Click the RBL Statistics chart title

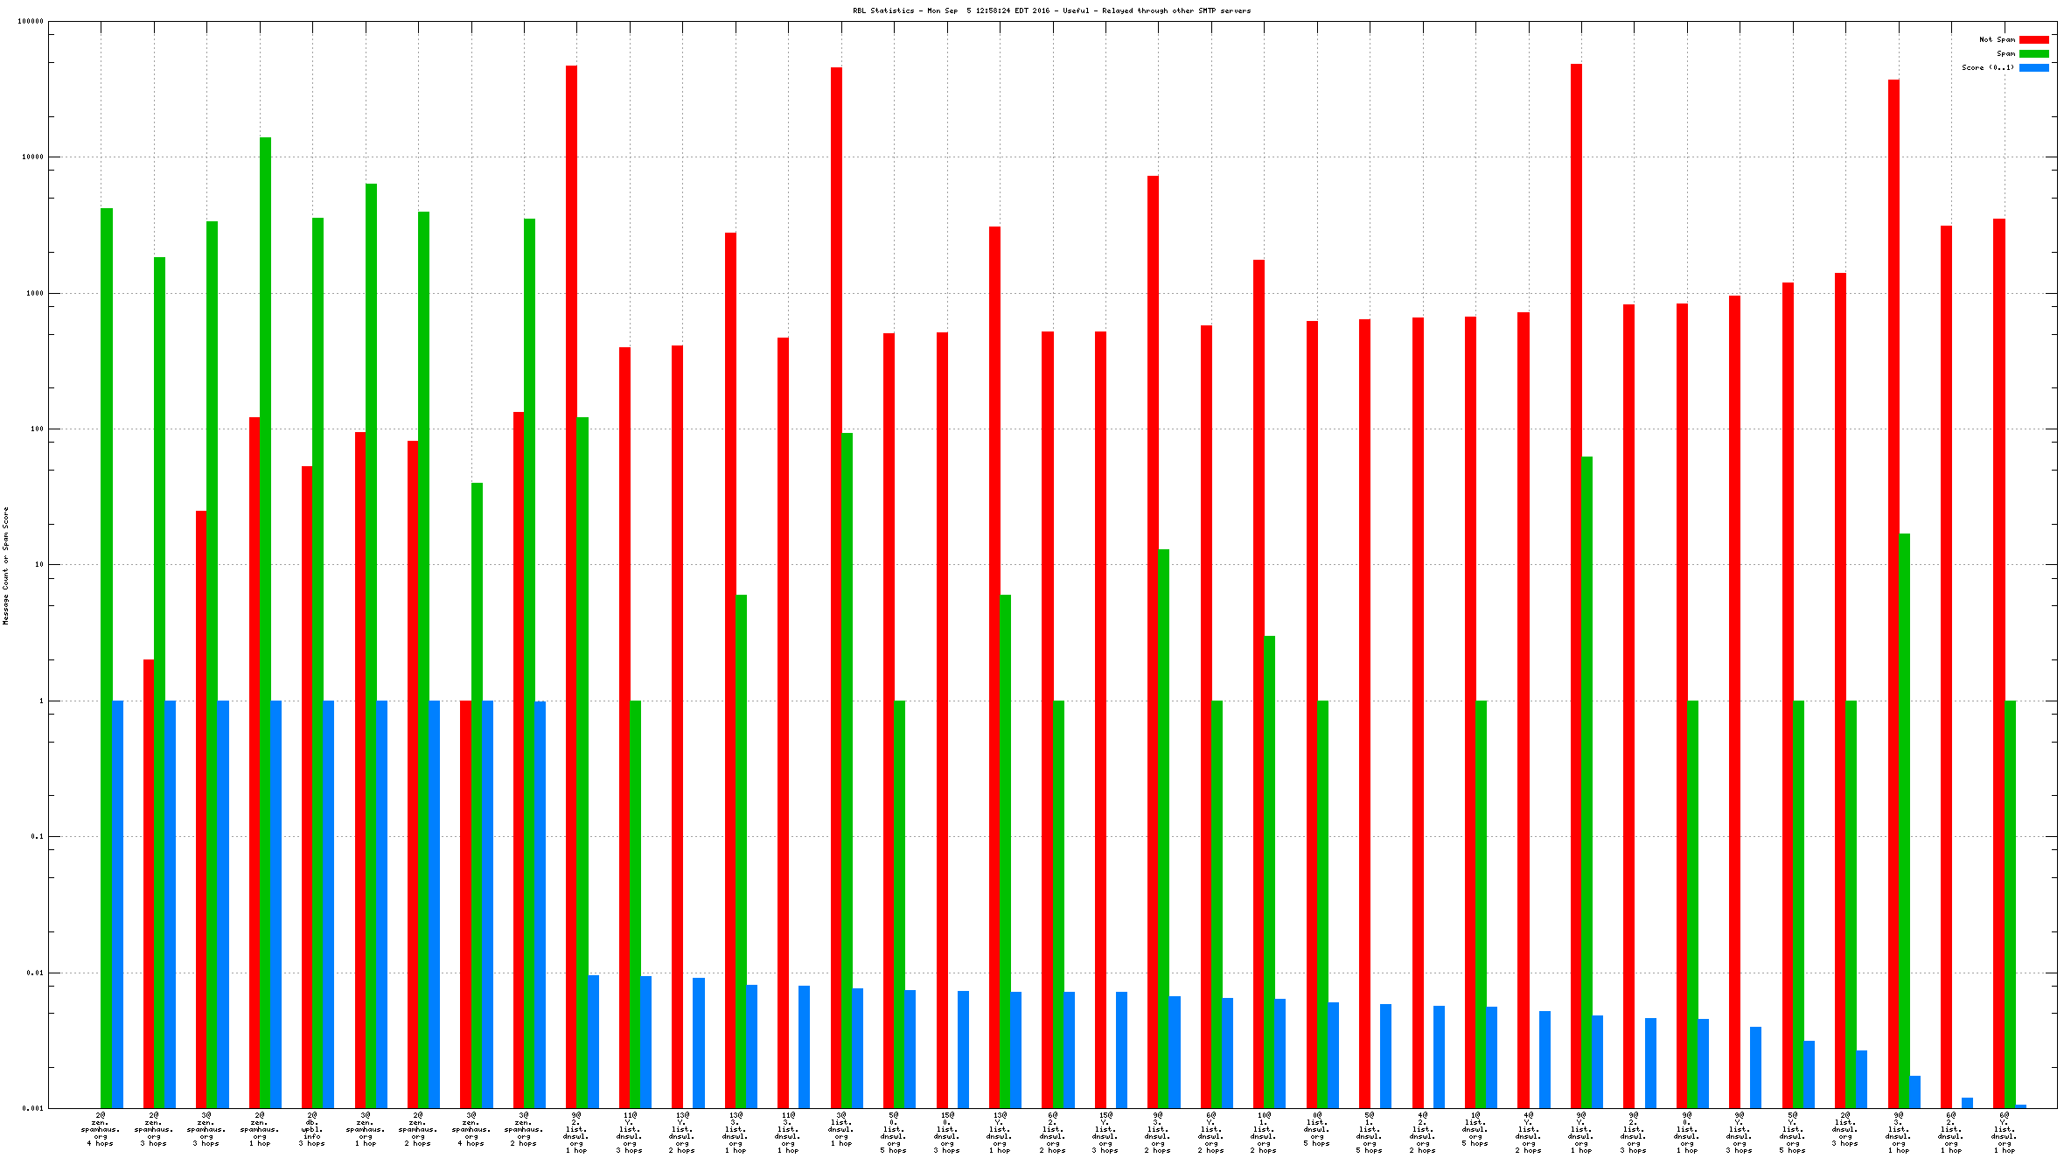pos(1051,10)
